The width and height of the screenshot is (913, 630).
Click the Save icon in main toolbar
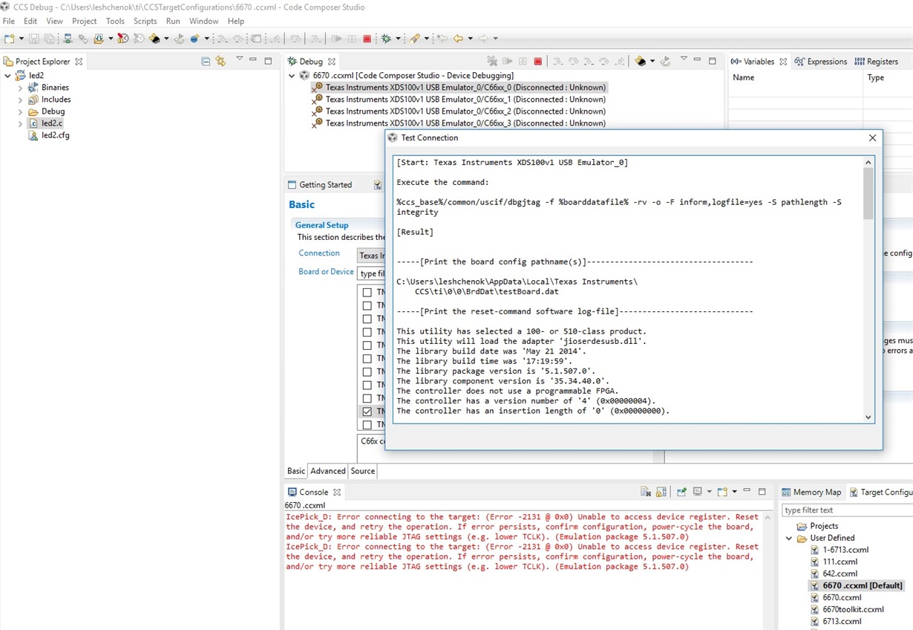tap(34, 39)
